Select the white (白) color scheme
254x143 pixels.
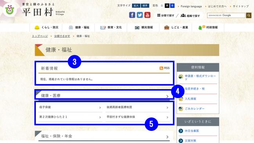point(162,6)
